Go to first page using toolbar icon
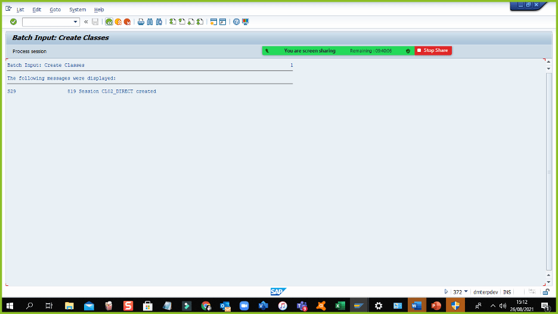 [x=173, y=22]
